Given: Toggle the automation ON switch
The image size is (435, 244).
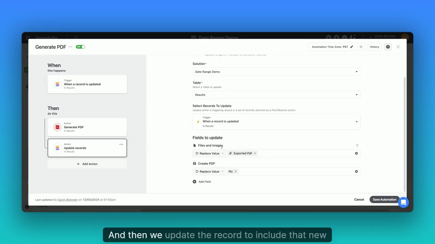Looking at the screenshot, I should (x=81, y=47).
